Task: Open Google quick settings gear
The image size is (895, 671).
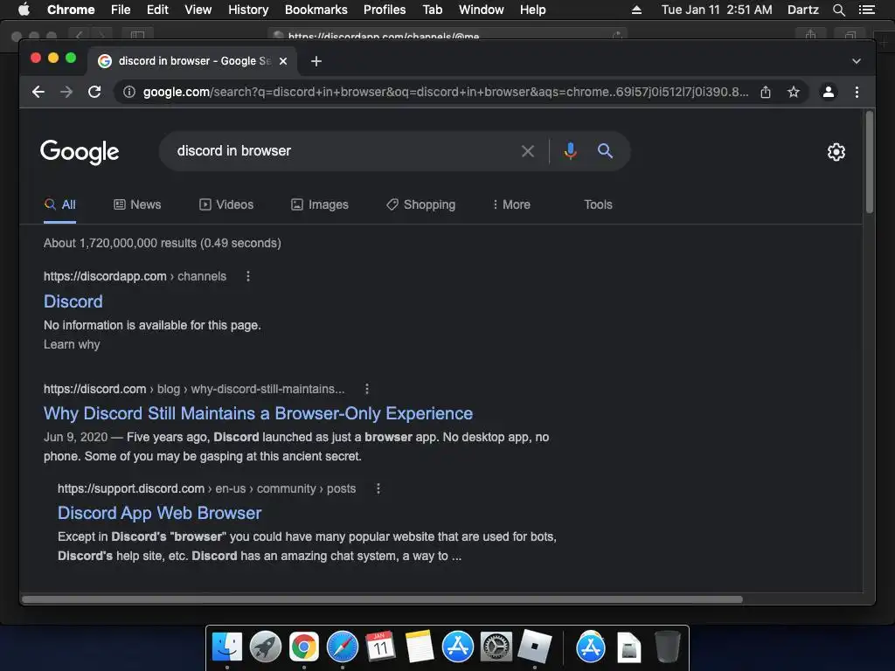Action: click(x=836, y=152)
